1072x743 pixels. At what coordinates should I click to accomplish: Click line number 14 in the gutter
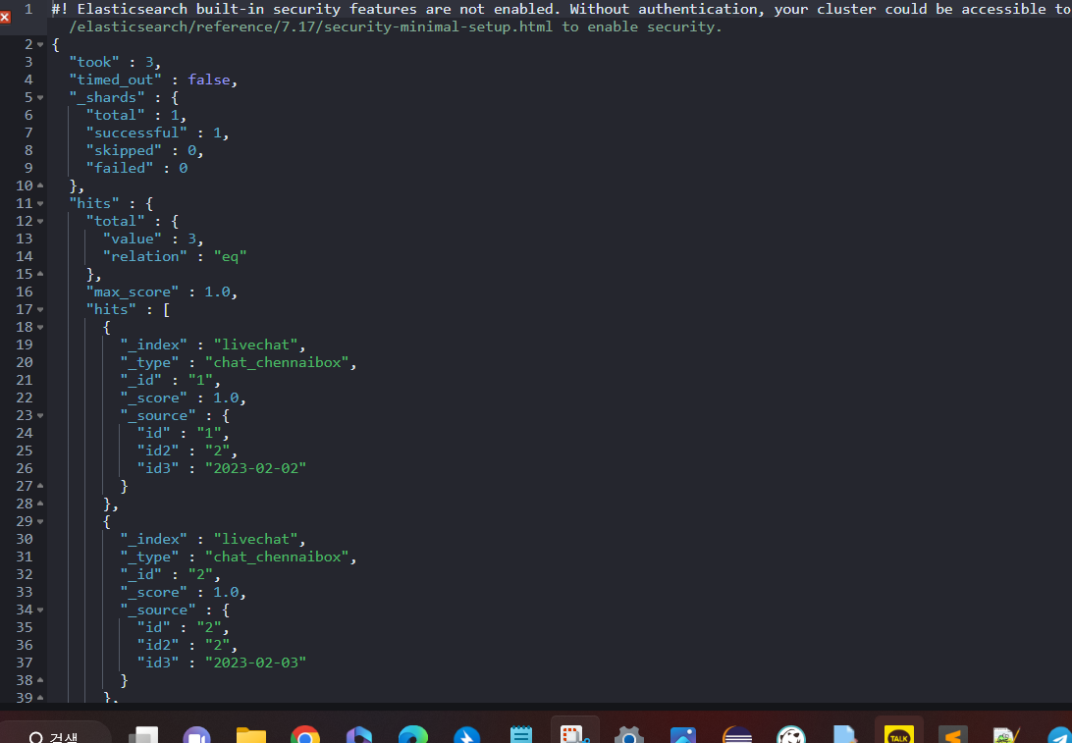click(x=25, y=256)
